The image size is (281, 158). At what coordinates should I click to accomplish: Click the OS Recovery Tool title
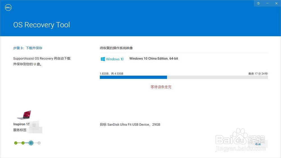pyautogui.click(x=42, y=25)
